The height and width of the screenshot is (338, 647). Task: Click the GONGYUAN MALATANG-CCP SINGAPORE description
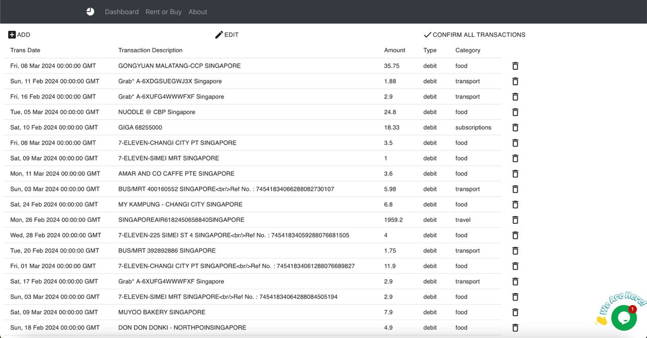tap(179, 66)
